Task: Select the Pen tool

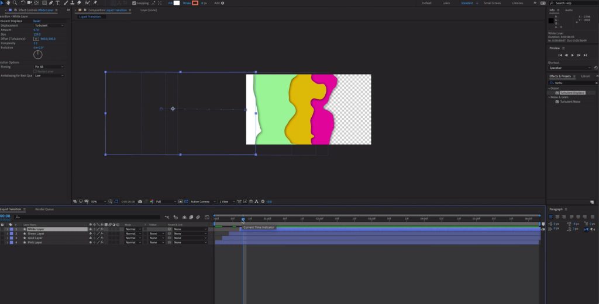Action: click(50, 3)
